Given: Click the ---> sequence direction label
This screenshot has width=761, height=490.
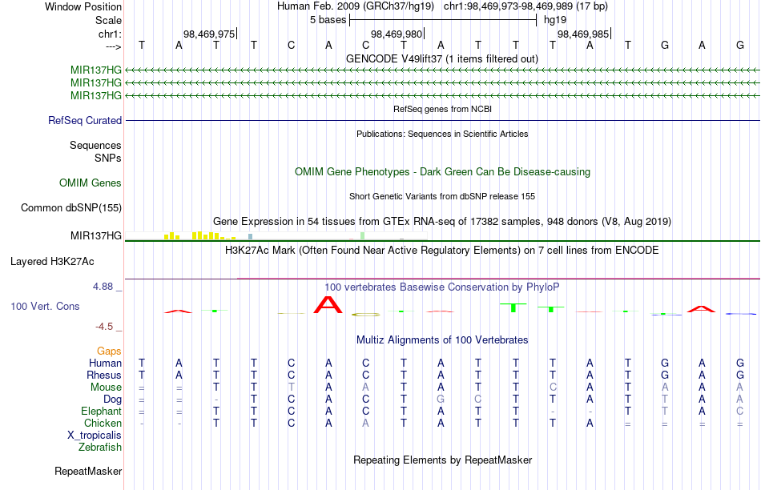Looking at the screenshot, I should click(x=114, y=46).
